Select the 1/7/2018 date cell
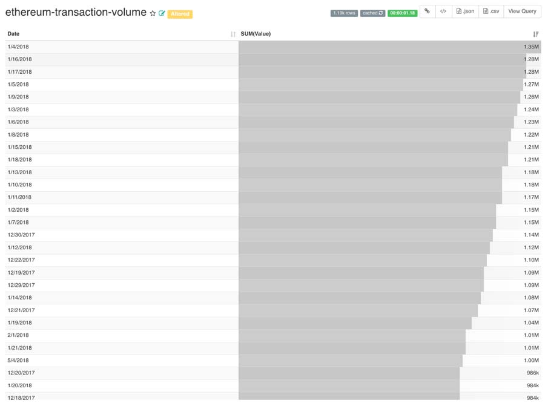This screenshot has width=545, height=409. click(x=122, y=223)
